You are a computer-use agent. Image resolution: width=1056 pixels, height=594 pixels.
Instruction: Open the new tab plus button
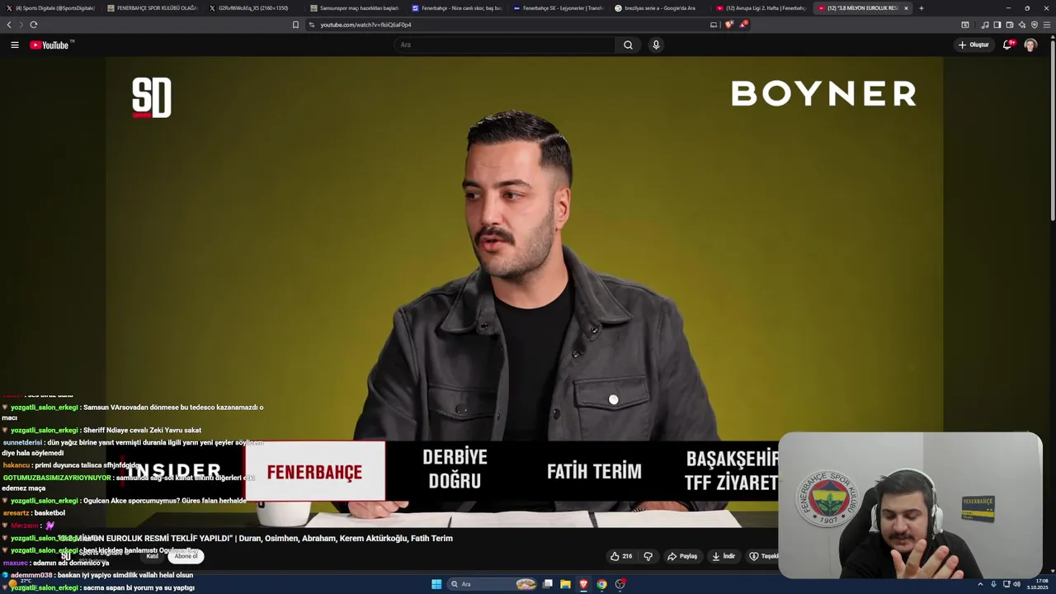(922, 8)
